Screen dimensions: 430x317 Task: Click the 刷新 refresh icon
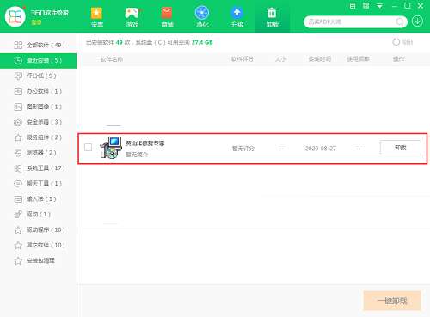coord(396,42)
